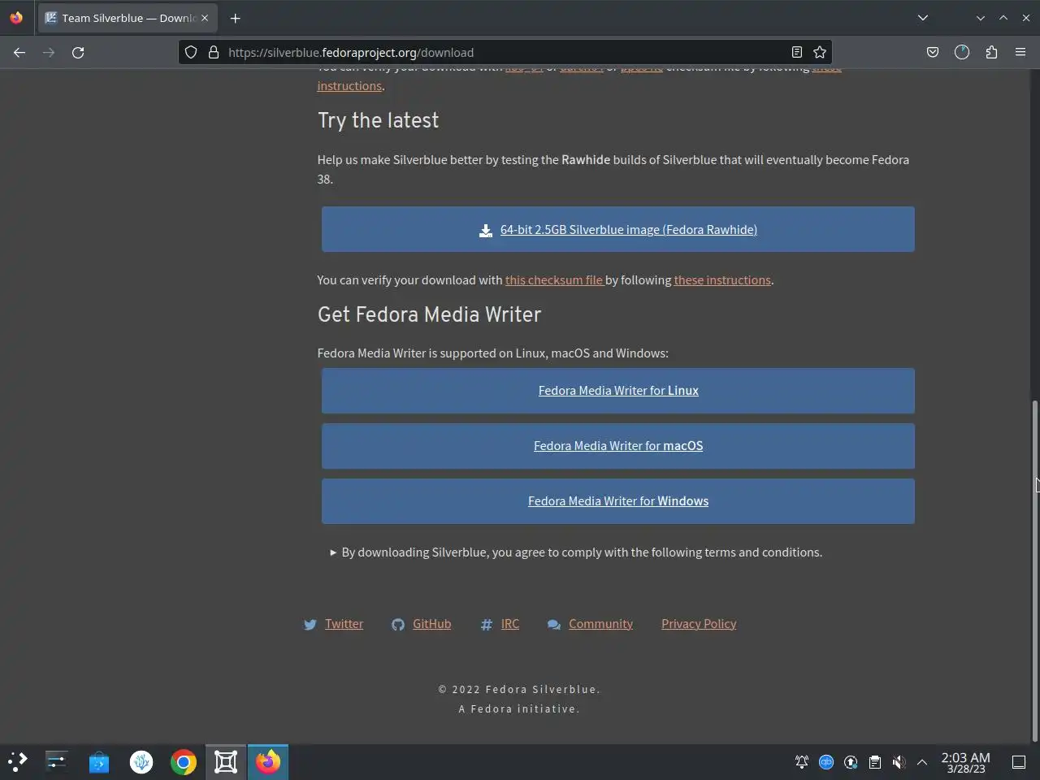Screen dimensions: 1040x780
Task: Open the Firefox account icon
Action: tap(962, 52)
